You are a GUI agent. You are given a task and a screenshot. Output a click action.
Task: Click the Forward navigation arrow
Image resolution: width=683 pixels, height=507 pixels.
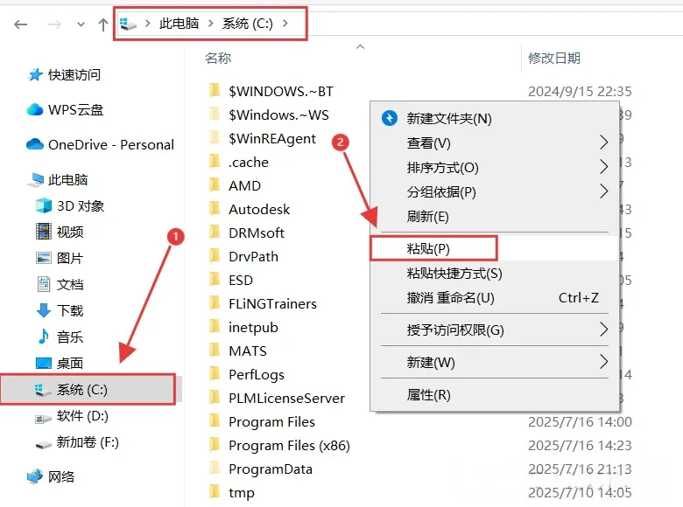click(x=54, y=24)
